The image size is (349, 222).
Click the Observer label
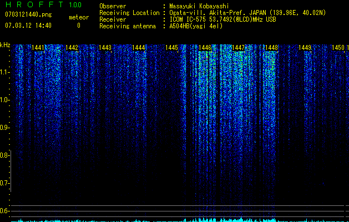tap(113, 6)
